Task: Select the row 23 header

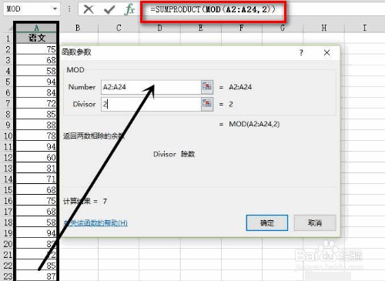Action: coord(8,276)
